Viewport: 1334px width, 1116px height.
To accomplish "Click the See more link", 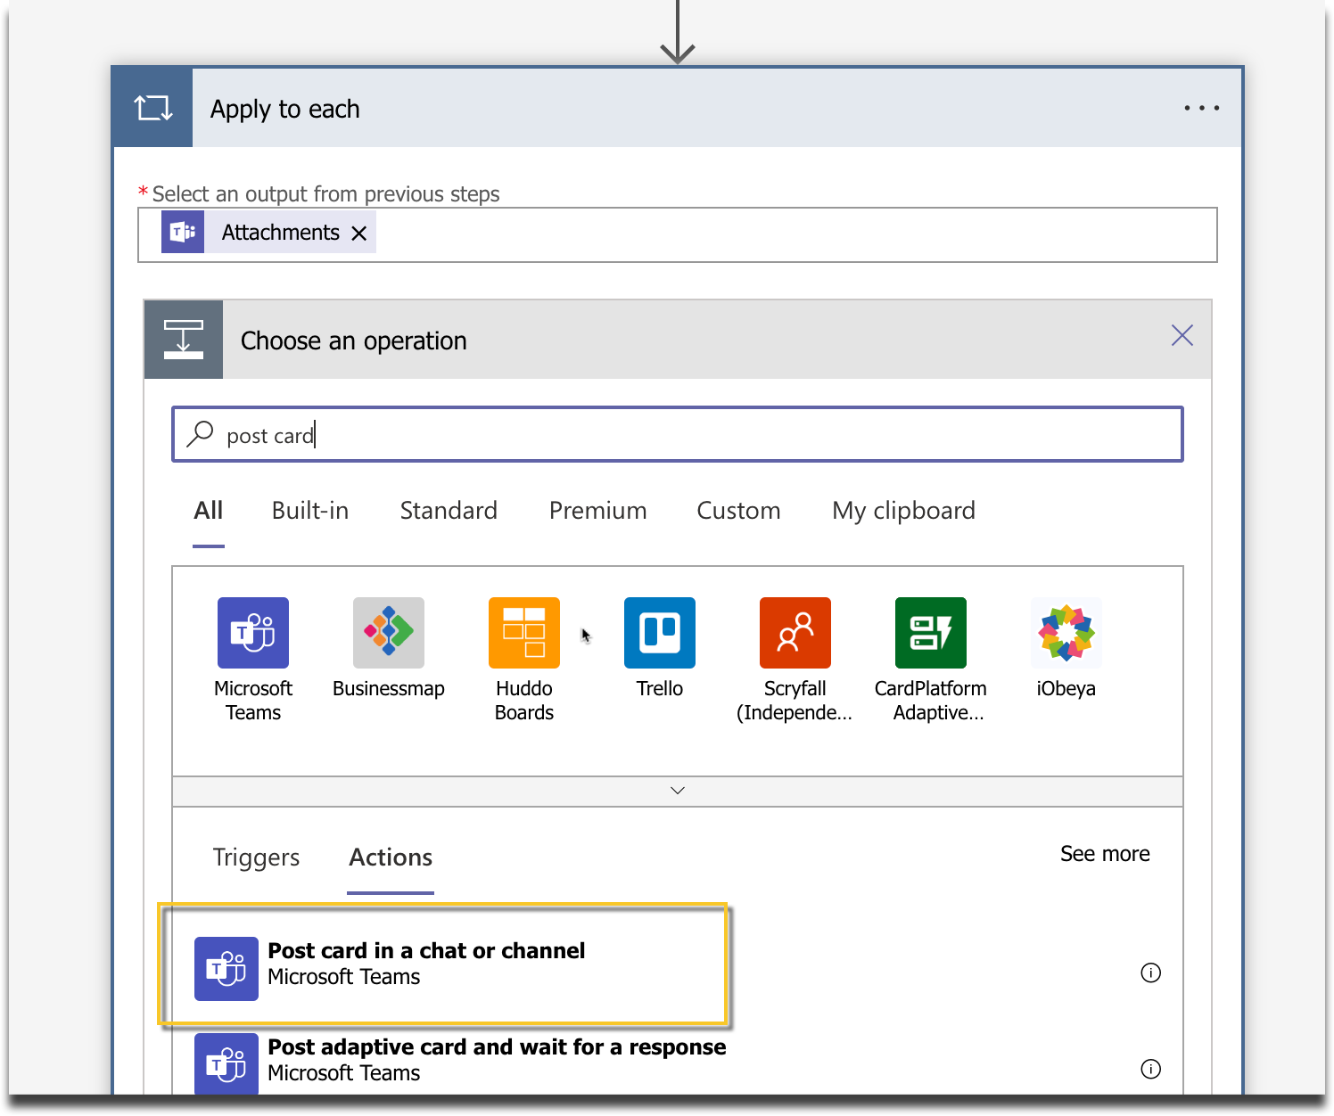I will coord(1105,854).
